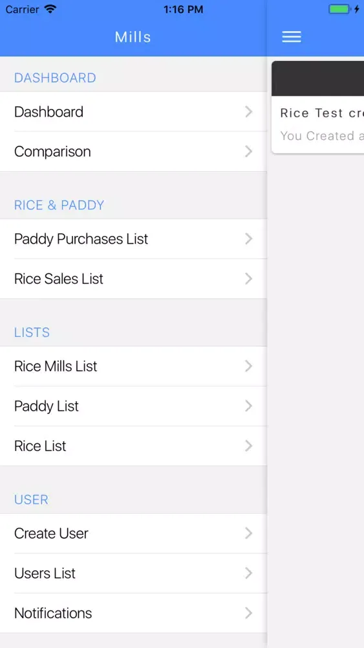
Task: Click the chevron next to Paddy List
Action: pyautogui.click(x=248, y=406)
